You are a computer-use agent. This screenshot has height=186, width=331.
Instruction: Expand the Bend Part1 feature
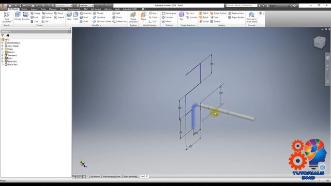coord(3,61)
